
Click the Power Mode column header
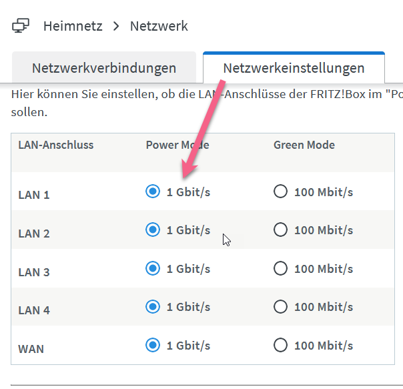pos(177,145)
